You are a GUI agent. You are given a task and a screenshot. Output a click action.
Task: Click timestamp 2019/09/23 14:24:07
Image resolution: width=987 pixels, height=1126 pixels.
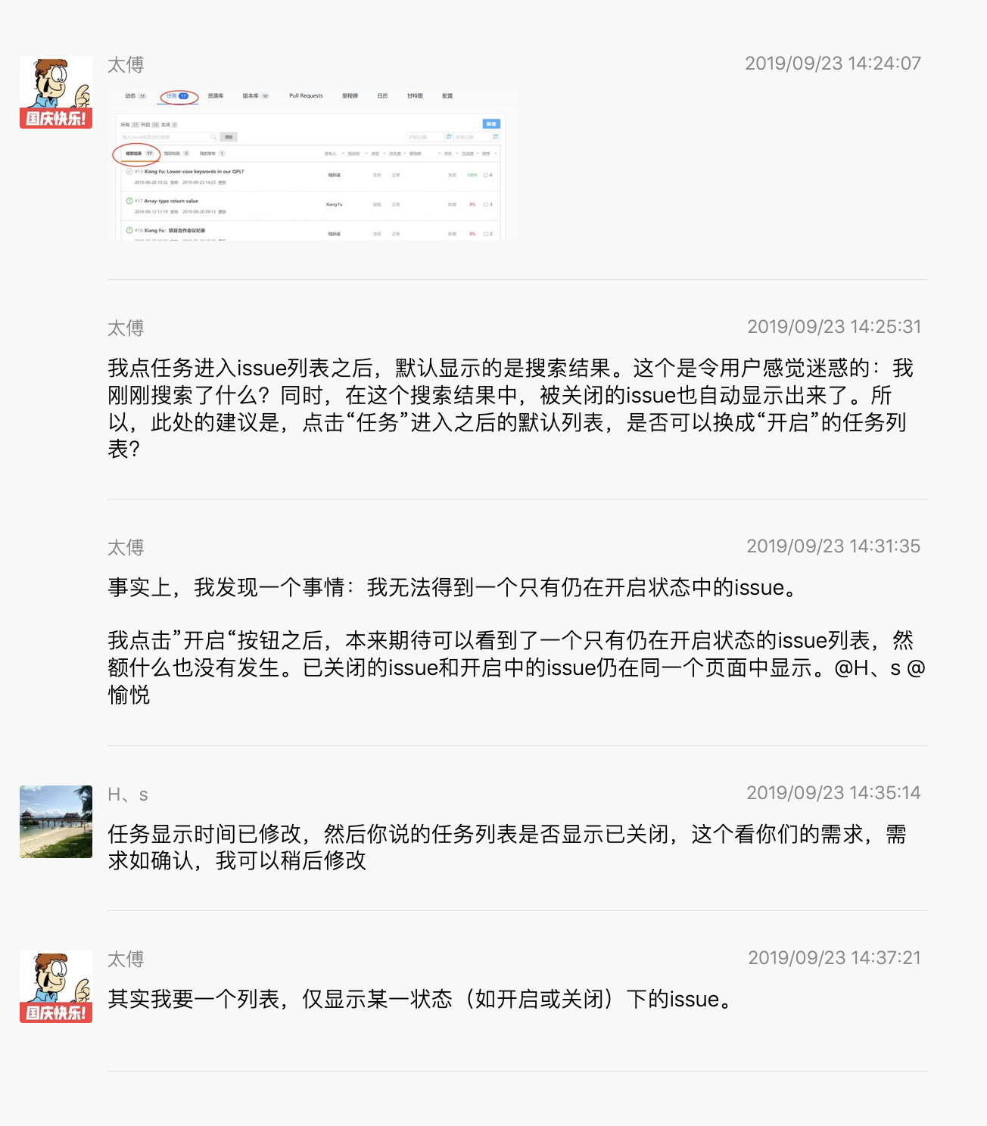point(833,64)
